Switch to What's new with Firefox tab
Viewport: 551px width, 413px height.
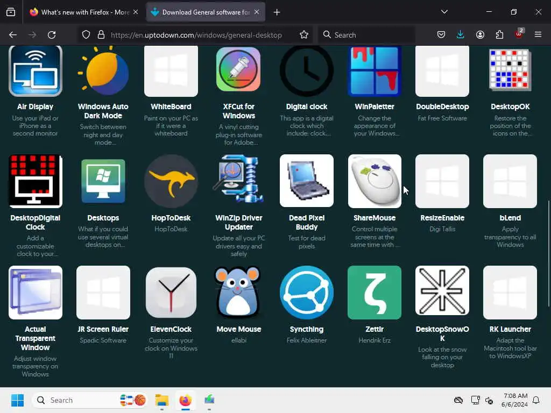coord(83,12)
